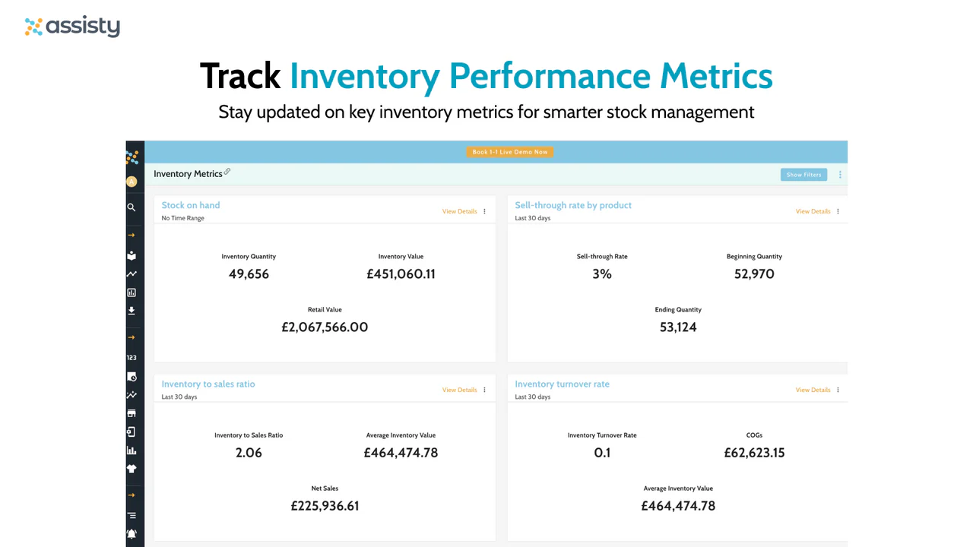Click the download icon in the sidebar
This screenshot has height=547, width=973.
(x=132, y=311)
